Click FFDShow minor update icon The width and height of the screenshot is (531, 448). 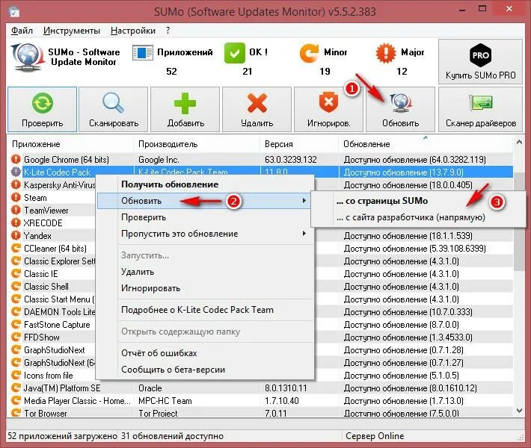tap(16, 337)
